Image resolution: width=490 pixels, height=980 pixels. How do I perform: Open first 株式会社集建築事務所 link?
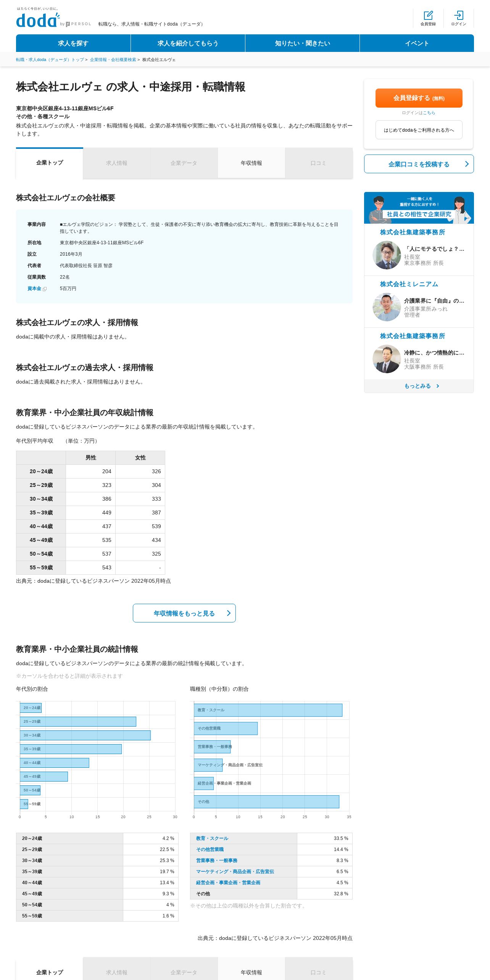tap(412, 232)
